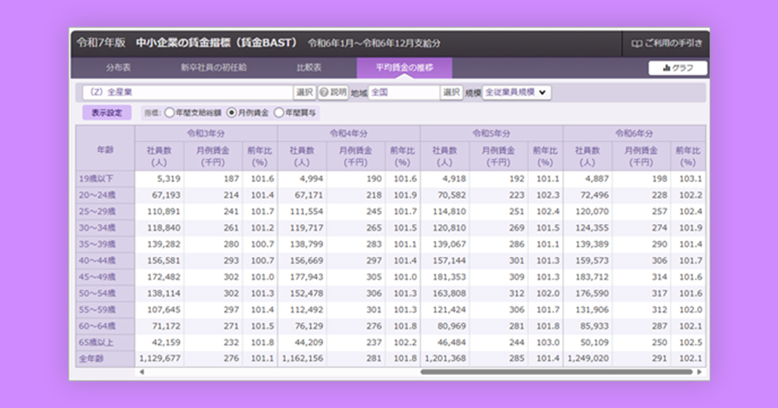Select the 平均賃金の推移 tab
This screenshot has height=408, width=778.
pyautogui.click(x=405, y=67)
